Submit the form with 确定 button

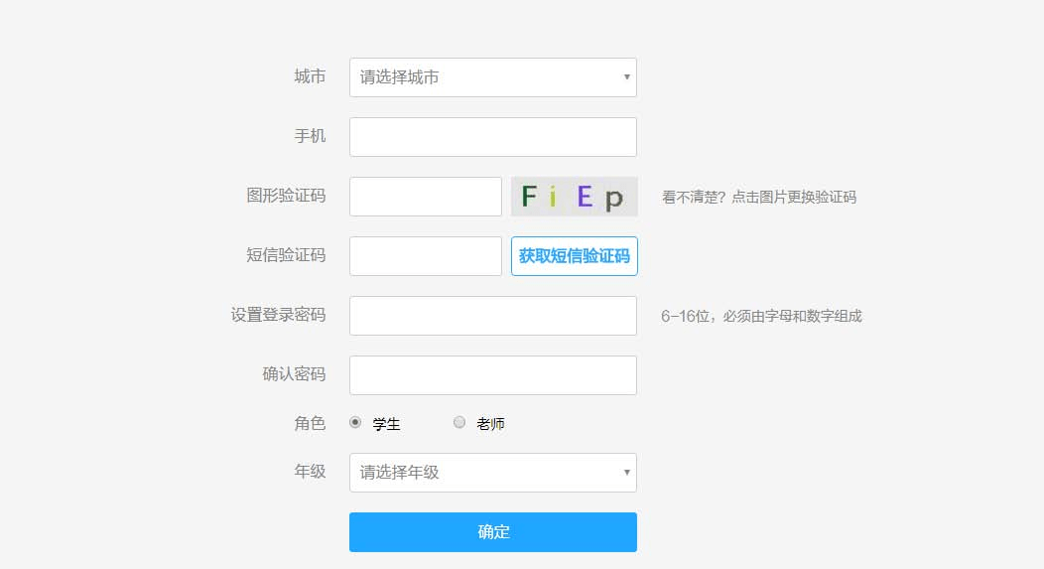pos(492,532)
